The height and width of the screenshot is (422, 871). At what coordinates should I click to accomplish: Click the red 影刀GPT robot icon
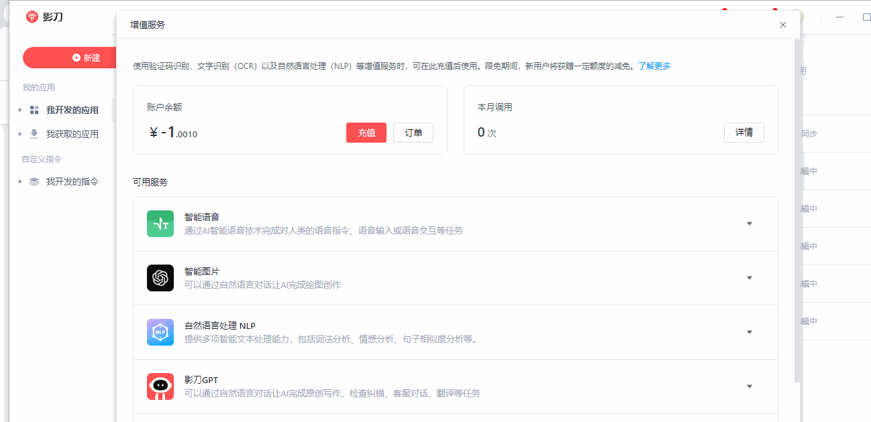click(x=160, y=386)
